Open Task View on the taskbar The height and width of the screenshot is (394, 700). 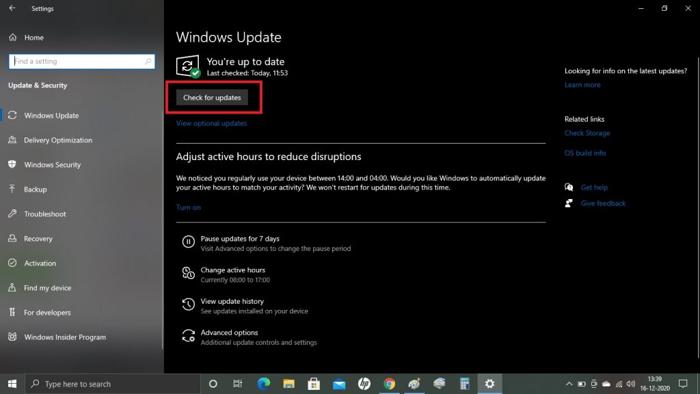237,384
